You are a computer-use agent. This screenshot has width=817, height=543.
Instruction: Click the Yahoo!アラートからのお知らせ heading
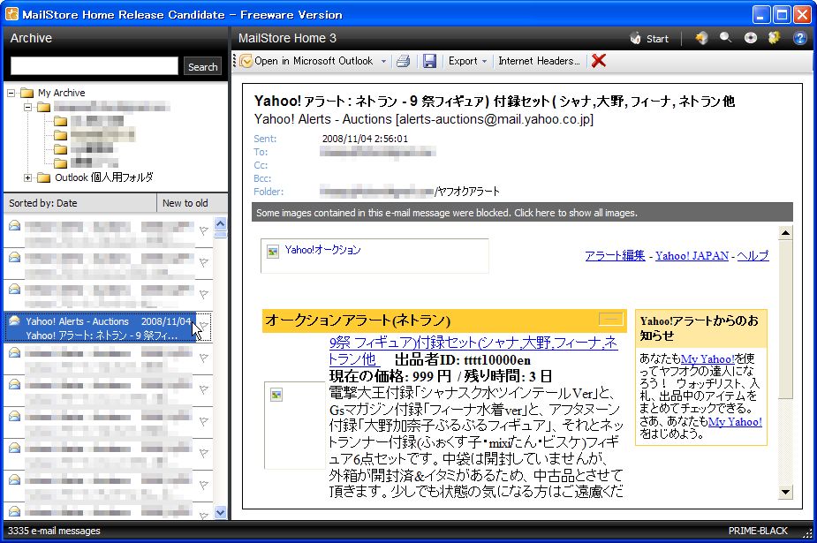pos(700,328)
